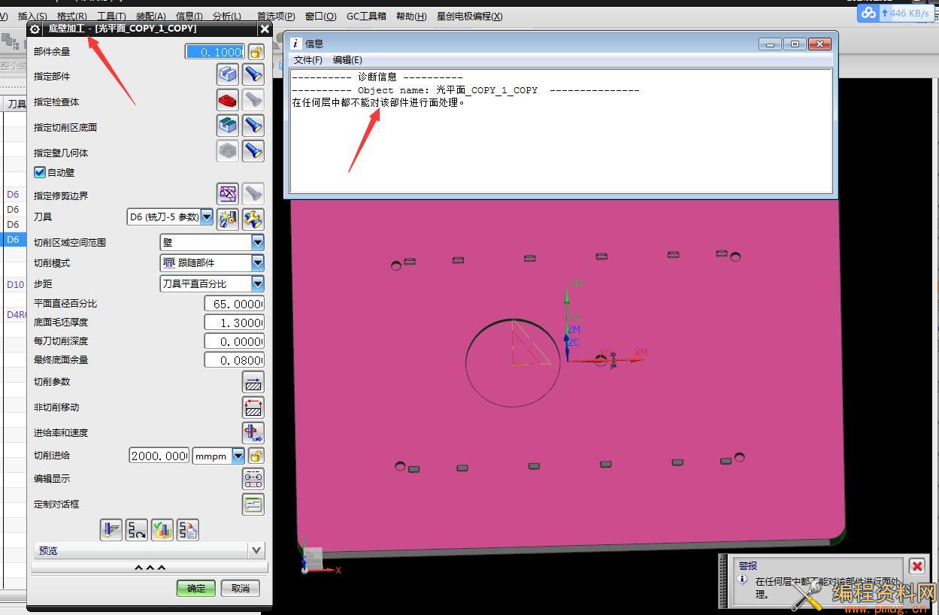939x615 pixels.
Task: Click the select icon for 指定切削区底面
Action: click(x=228, y=125)
